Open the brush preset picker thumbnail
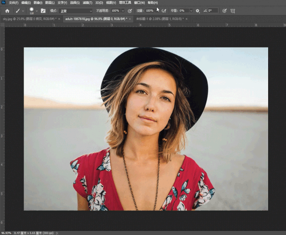 [x=32, y=11]
